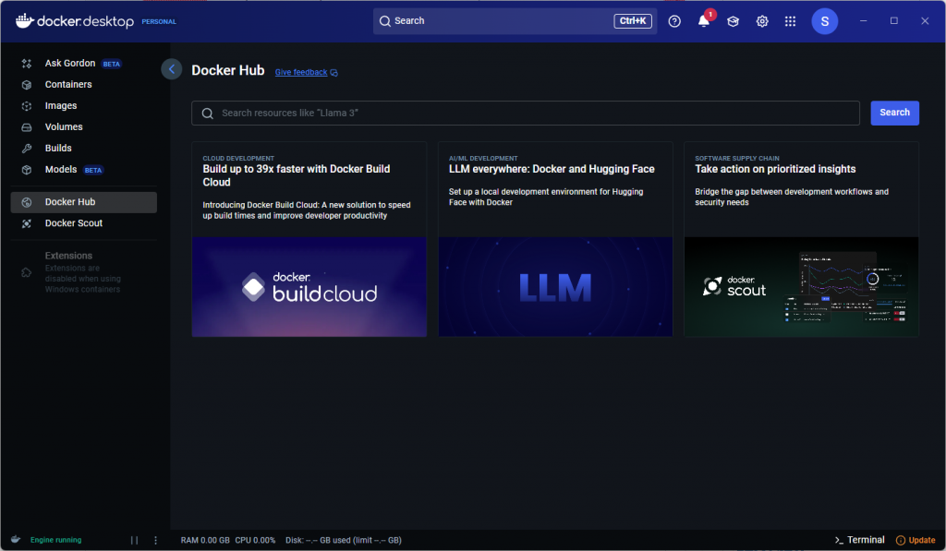Click the 'AI/ML DEVELOPMENT' category label
Viewport: 946px width, 551px height.
click(x=483, y=159)
